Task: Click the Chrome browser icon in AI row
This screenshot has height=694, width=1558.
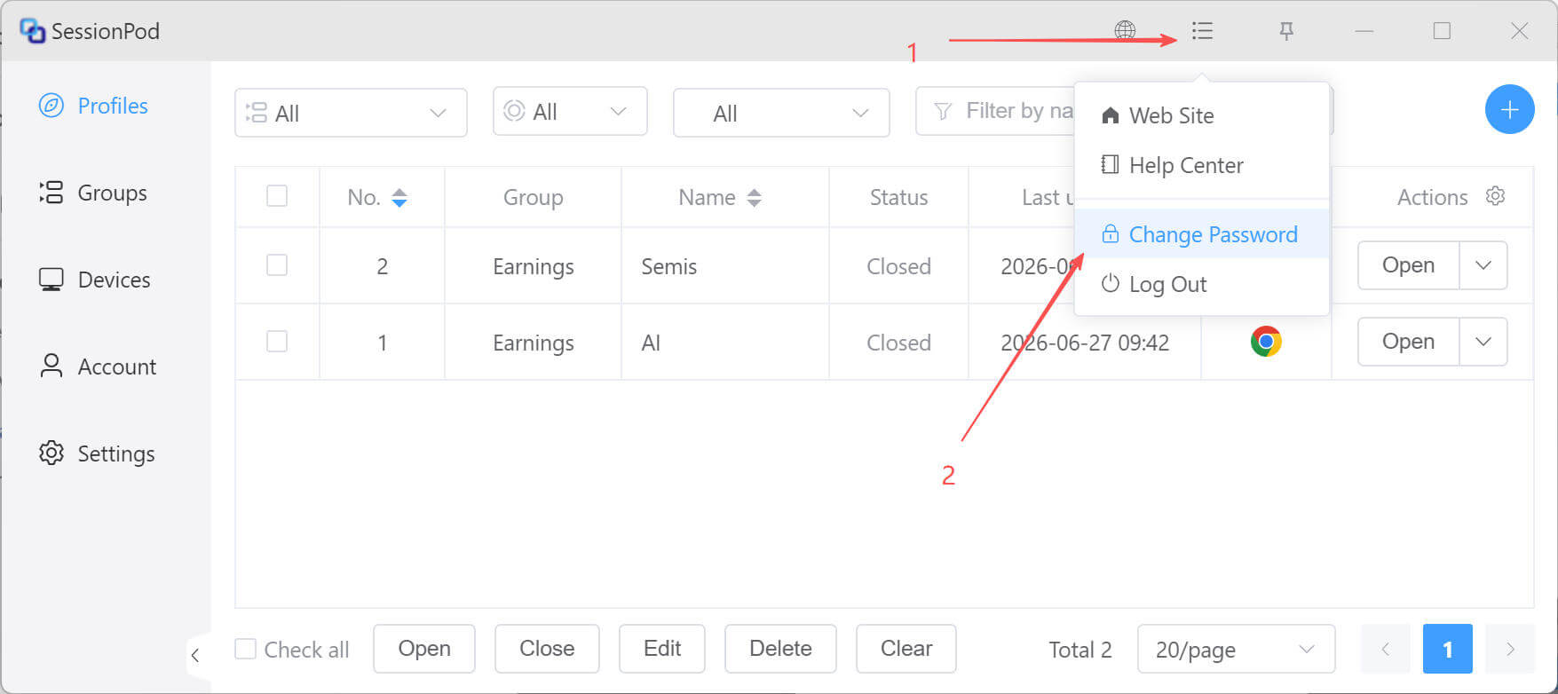Action: [1266, 342]
